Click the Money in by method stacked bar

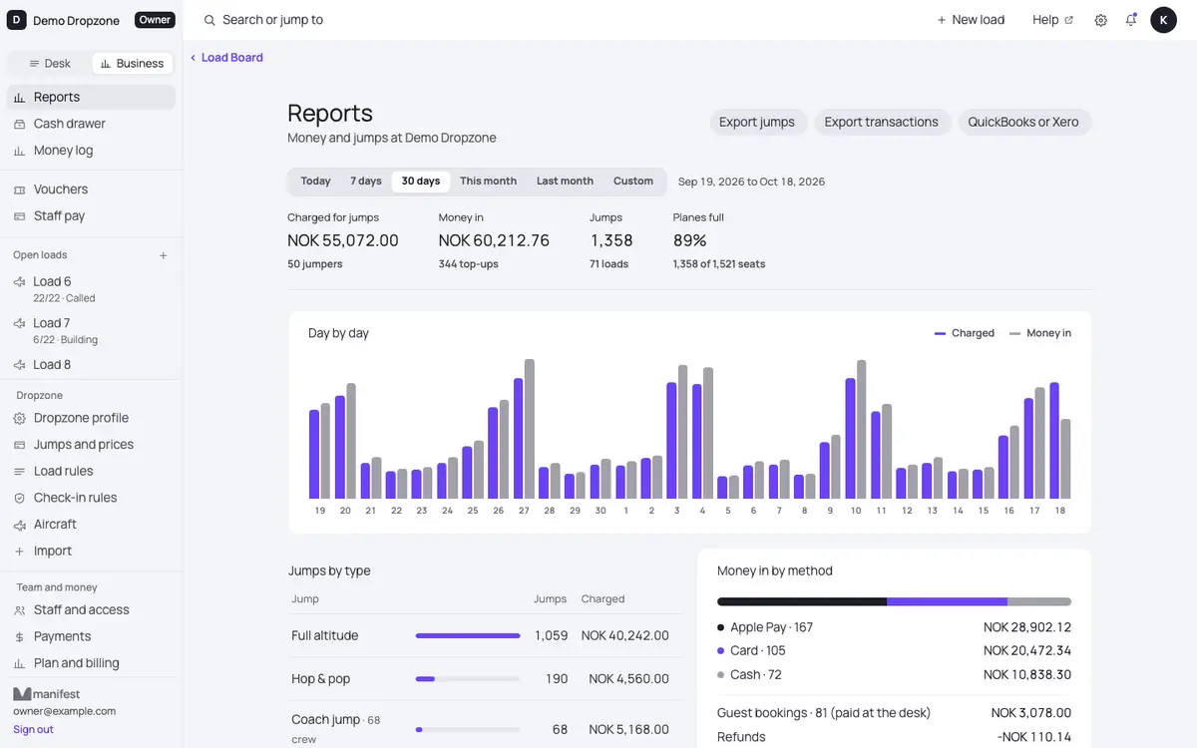(894, 602)
